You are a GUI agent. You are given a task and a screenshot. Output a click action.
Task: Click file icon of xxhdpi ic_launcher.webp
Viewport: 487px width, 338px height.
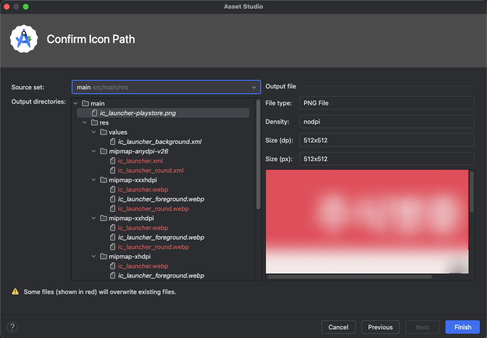pos(113,228)
